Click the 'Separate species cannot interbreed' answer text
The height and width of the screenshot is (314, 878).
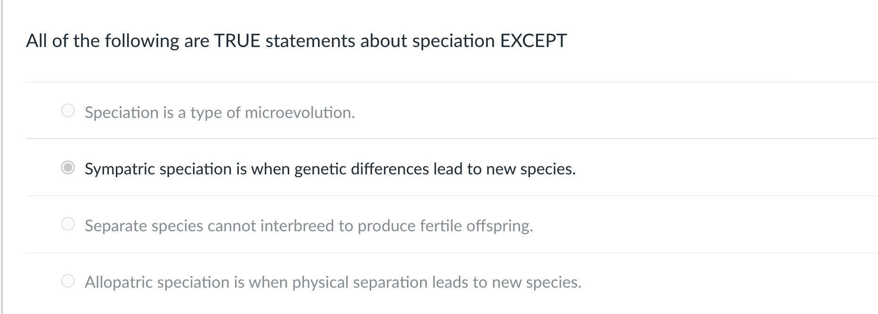(x=309, y=226)
